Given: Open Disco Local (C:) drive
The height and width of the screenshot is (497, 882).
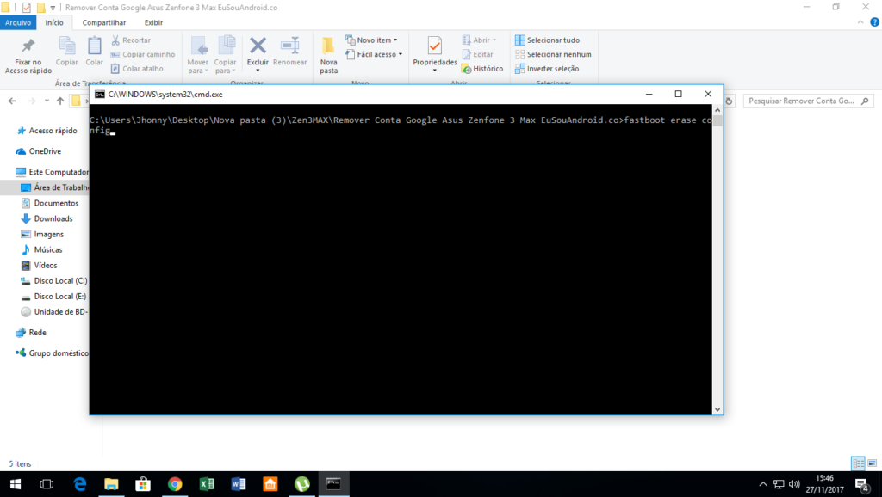Looking at the screenshot, I should 54,281.
